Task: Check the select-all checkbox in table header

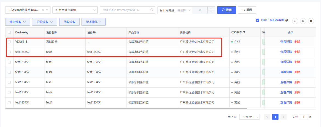Action: point(9,32)
